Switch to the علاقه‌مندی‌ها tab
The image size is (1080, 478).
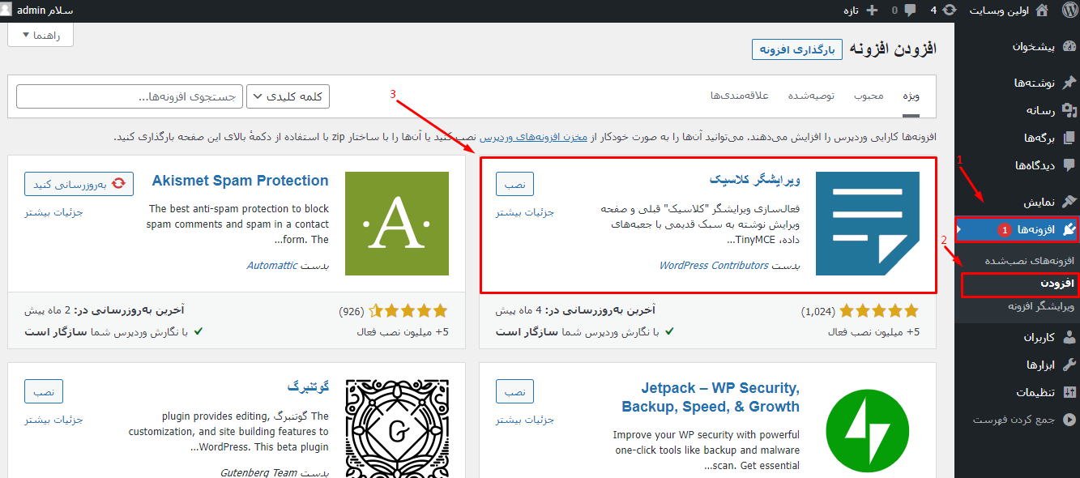pyautogui.click(x=740, y=96)
